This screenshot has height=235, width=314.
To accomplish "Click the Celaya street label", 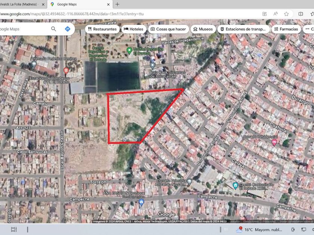I will pos(238,163).
